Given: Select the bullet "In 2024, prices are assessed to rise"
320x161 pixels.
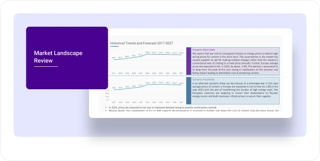Looking at the screenshot, I should pyautogui.click(x=163, y=107).
